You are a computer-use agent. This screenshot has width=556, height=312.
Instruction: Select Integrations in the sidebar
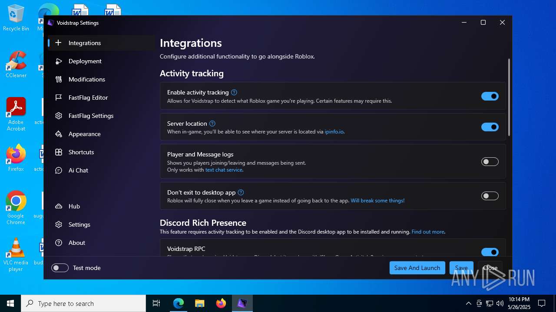(101, 43)
